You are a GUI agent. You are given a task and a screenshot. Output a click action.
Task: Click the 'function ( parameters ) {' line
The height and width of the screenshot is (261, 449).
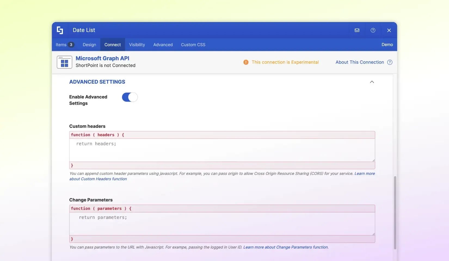(x=222, y=209)
